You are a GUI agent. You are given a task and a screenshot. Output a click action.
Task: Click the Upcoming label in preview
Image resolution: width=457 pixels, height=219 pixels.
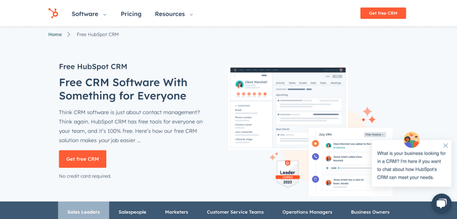pos(282,95)
